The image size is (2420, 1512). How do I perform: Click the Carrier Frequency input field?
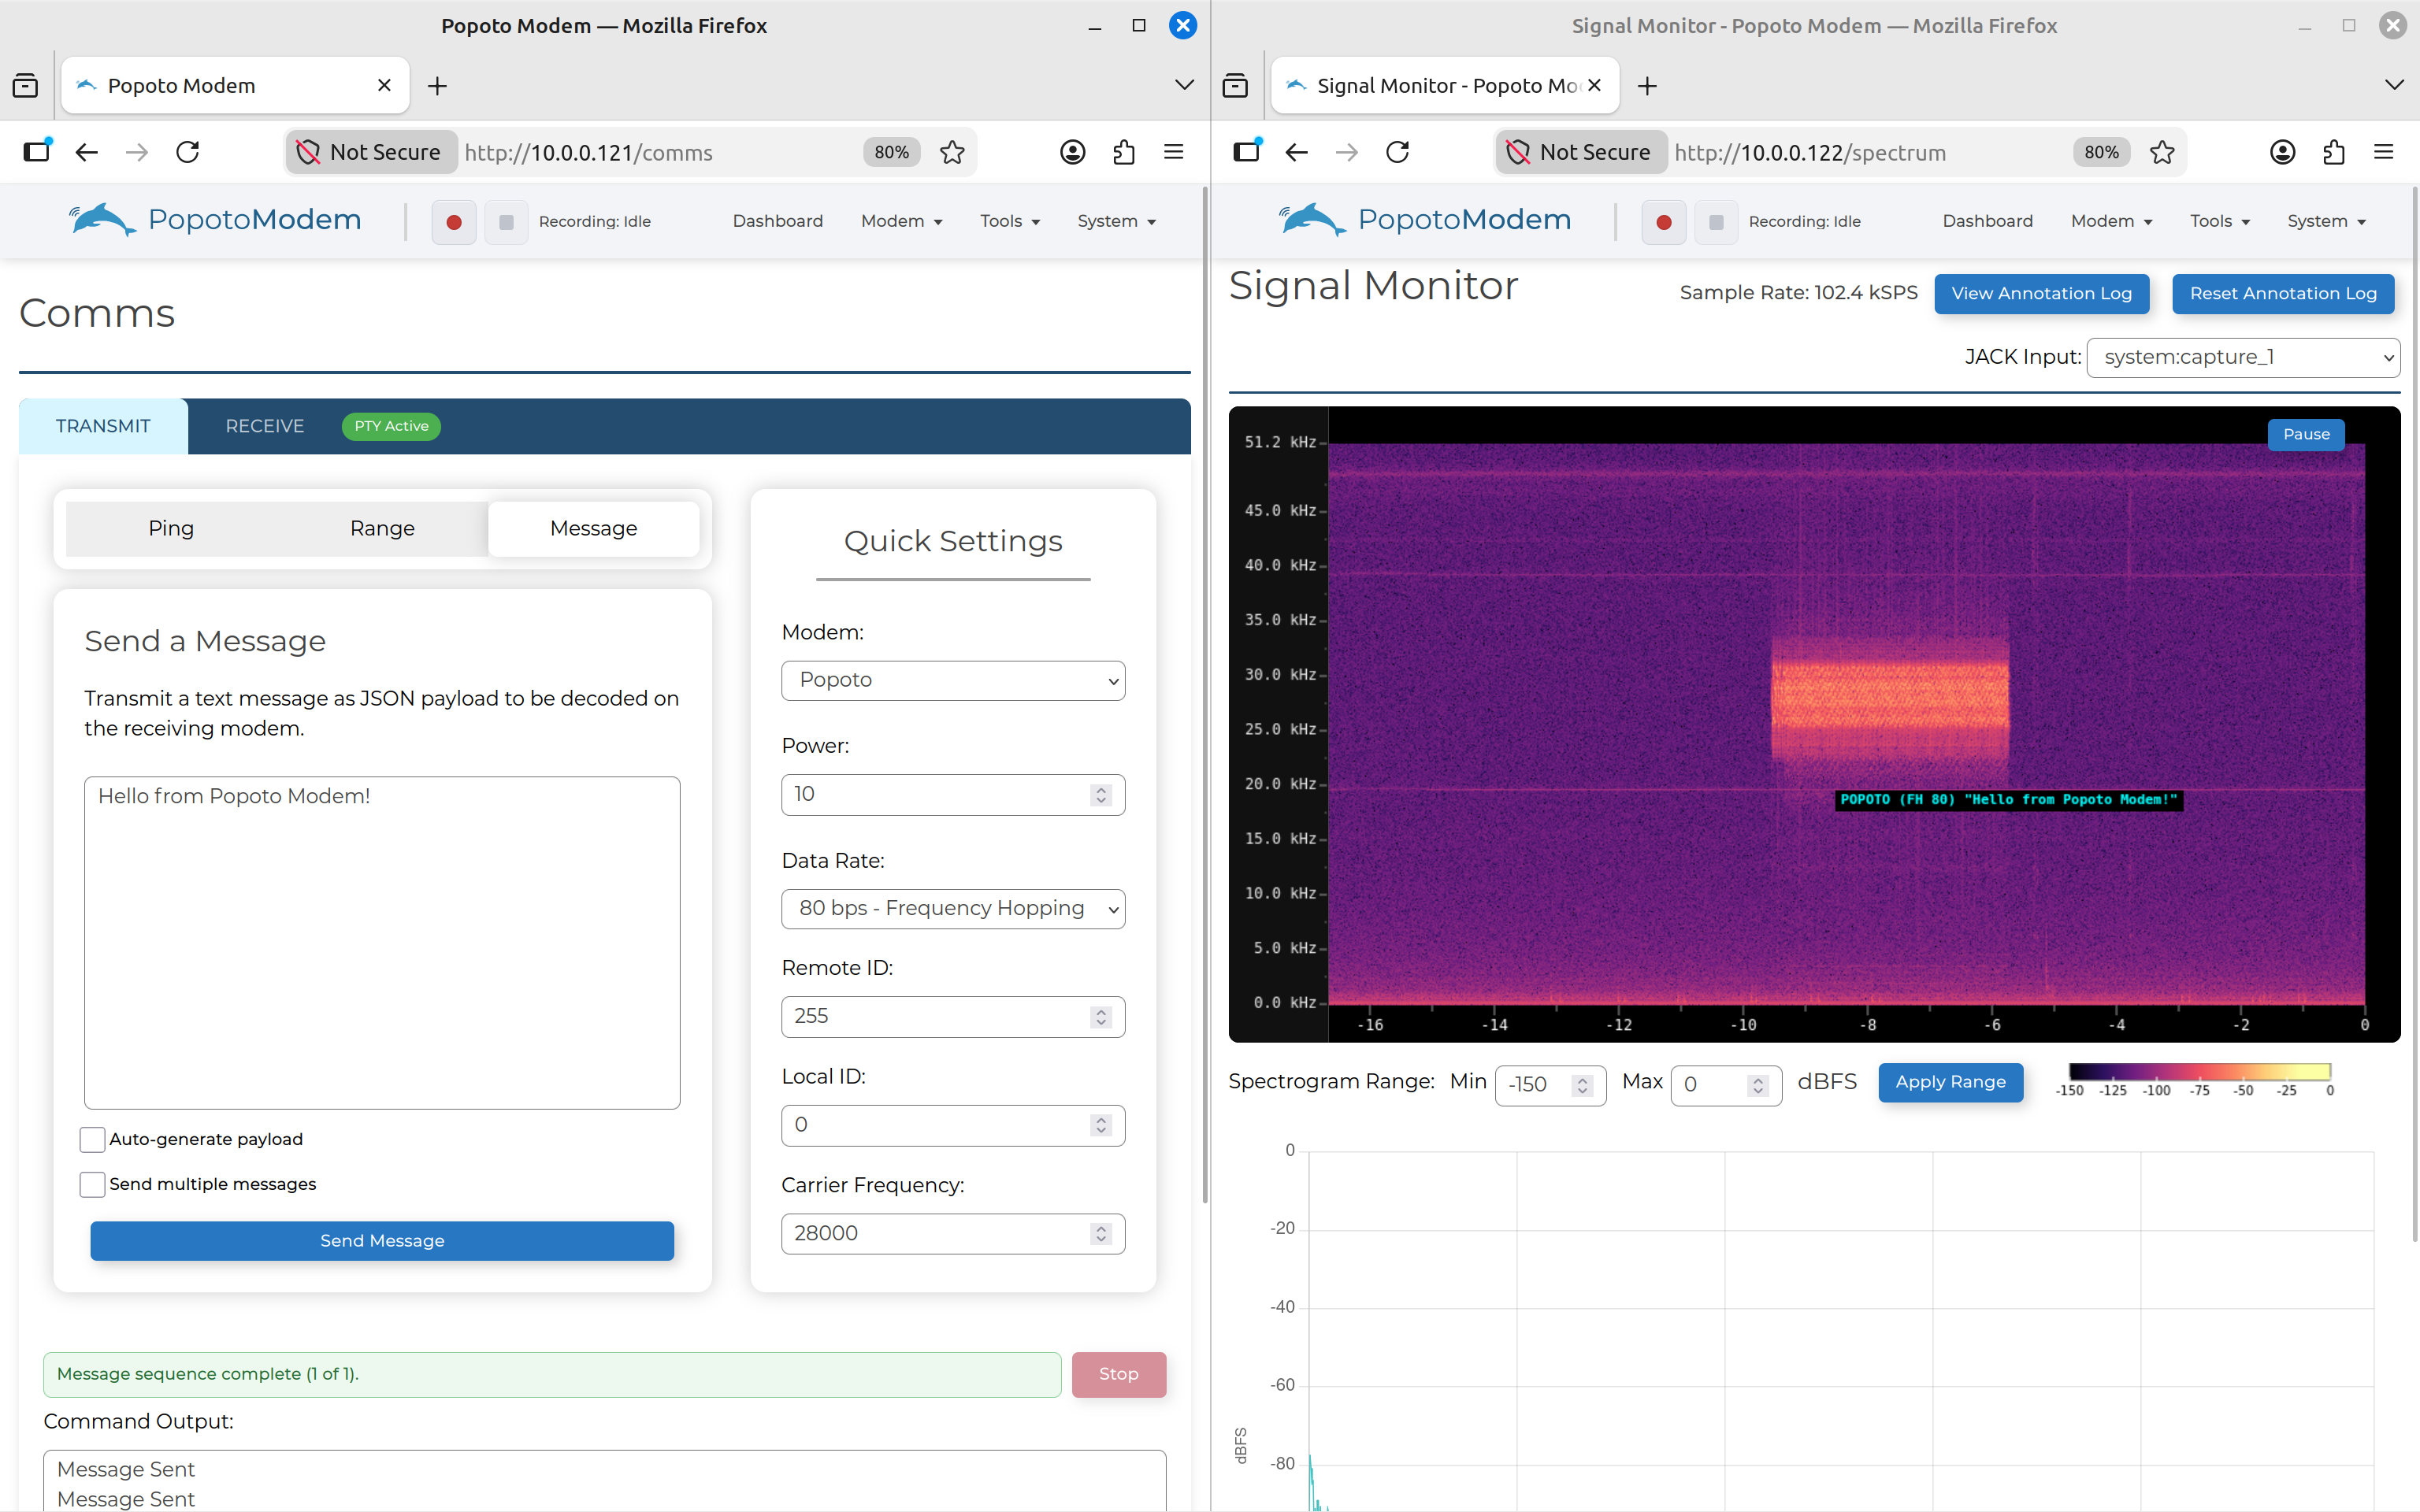[x=953, y=1234]
